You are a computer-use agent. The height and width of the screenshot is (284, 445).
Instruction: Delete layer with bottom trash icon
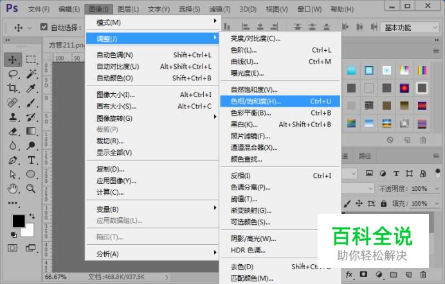pos(423,274)
